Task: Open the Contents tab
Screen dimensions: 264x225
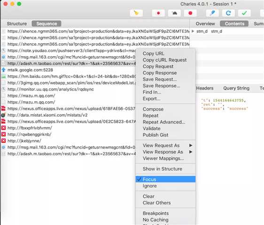Action: (234, 24)
